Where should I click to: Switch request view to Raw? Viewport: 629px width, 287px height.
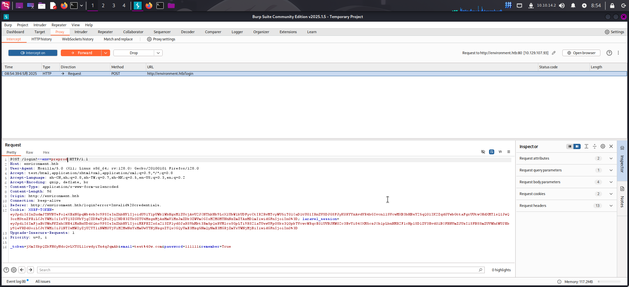[x=30, y=152]
